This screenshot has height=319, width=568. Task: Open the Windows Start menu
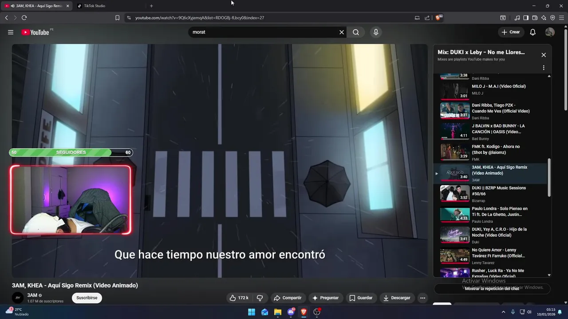tap(252, 312)
